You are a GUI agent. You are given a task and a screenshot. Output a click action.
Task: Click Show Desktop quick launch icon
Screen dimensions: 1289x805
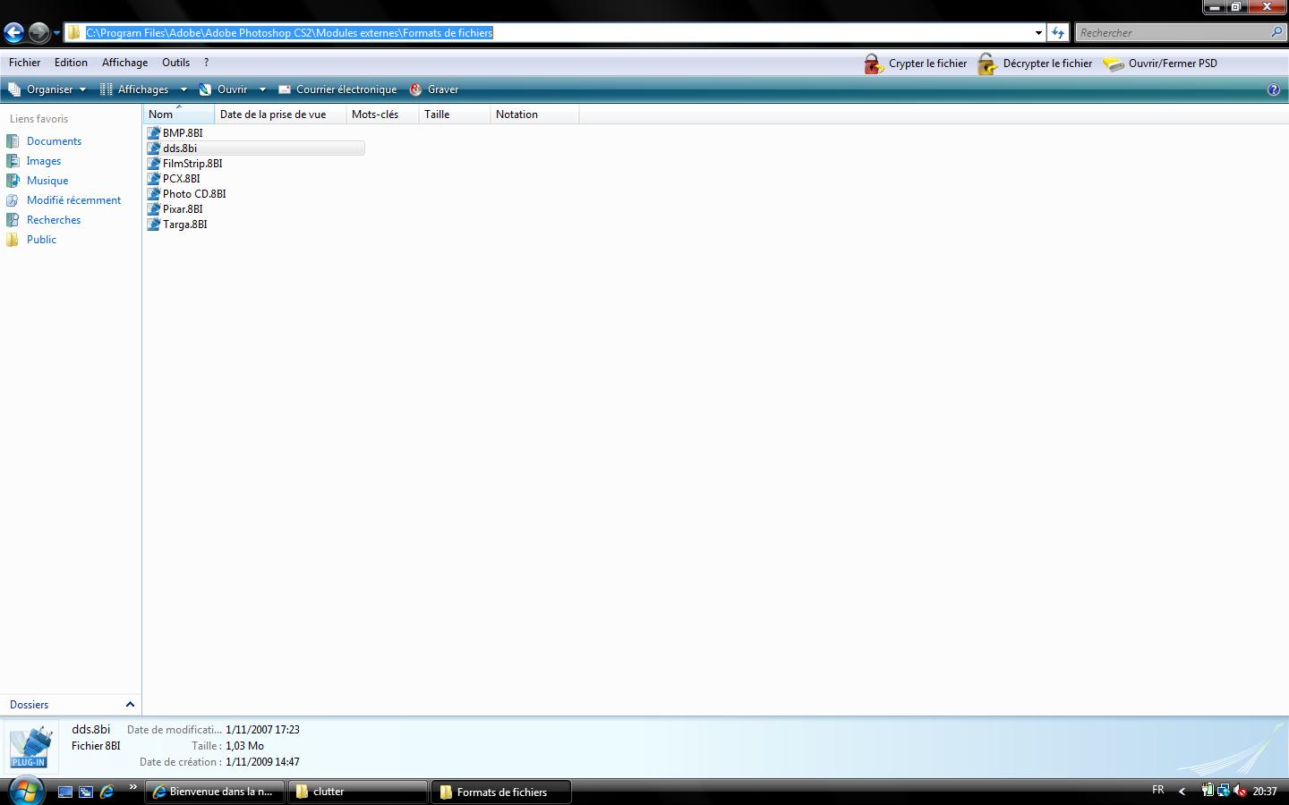tap(65, 792)
